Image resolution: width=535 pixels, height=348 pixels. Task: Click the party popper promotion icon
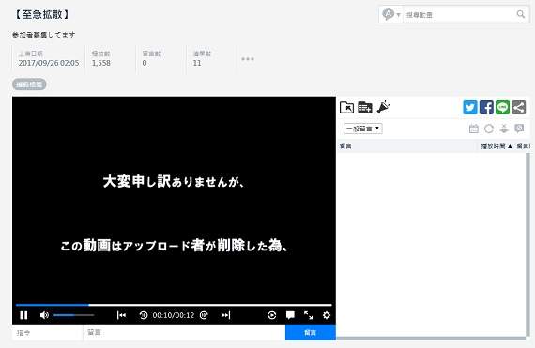point(383,107)
